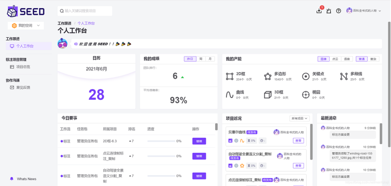Screen dimensions: 391x186
Task: Open the 我的空间 workspace dropdown
Action: [x=26, y=25]
